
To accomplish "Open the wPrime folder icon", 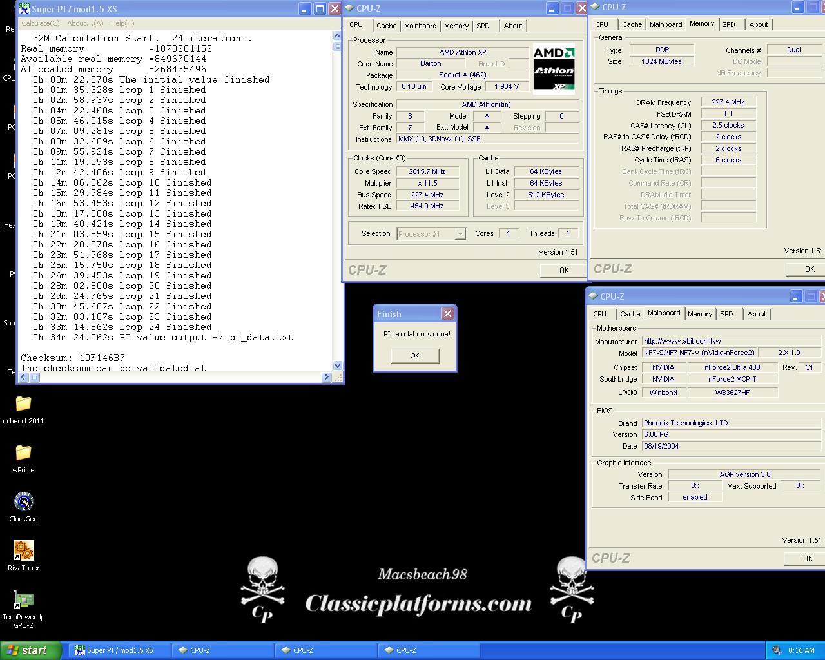I will tap(23, 459).
